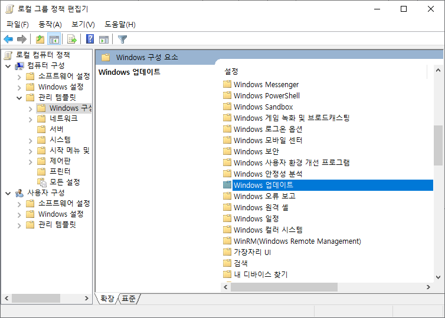Select Windows 게임 녹화 및 브로드캐스팅 entry

[292, 118]
